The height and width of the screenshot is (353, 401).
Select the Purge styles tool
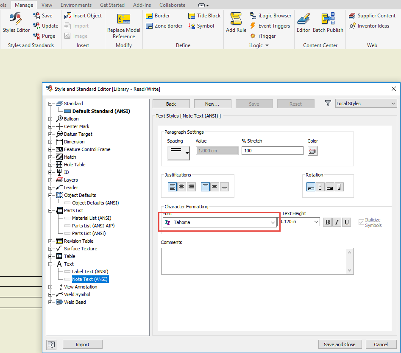pos(44,36)
